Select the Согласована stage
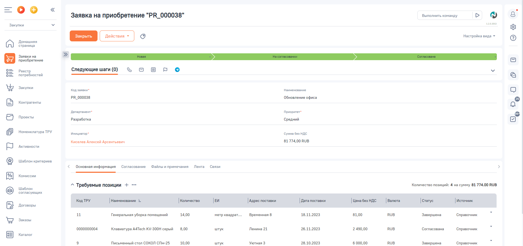 [x=426, y=57]
